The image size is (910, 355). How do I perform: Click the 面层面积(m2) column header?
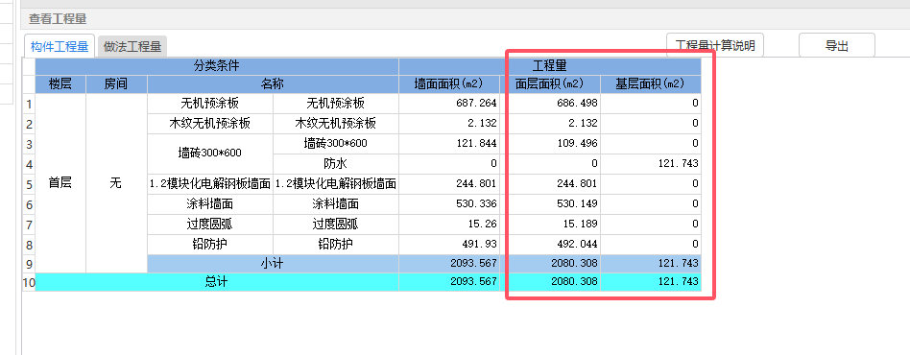(x=550, y=84)
